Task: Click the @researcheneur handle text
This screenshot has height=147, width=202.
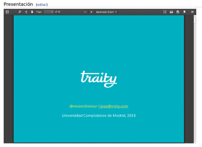Action: (x=83, y=106)
